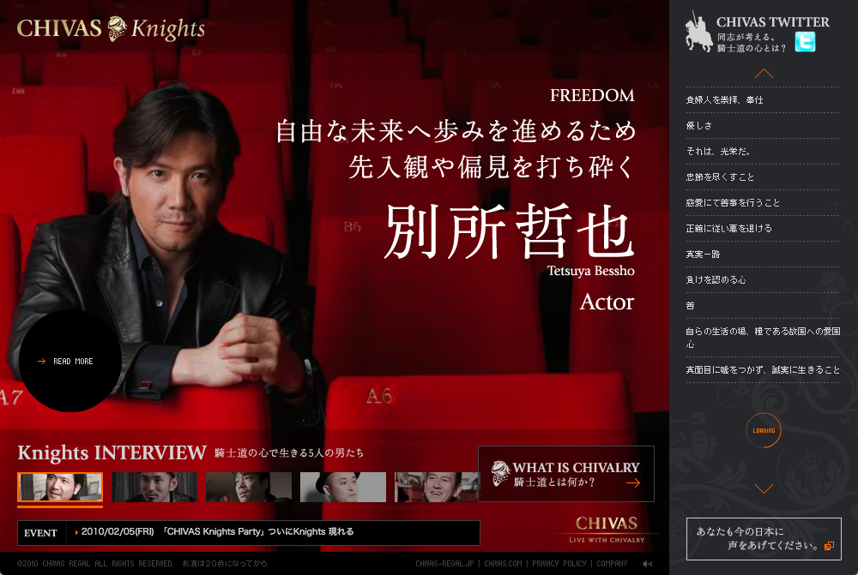Open the COMPANY footer link
Image resolution: width=858 pixels, height=575 pixels.
coord(612,564)
